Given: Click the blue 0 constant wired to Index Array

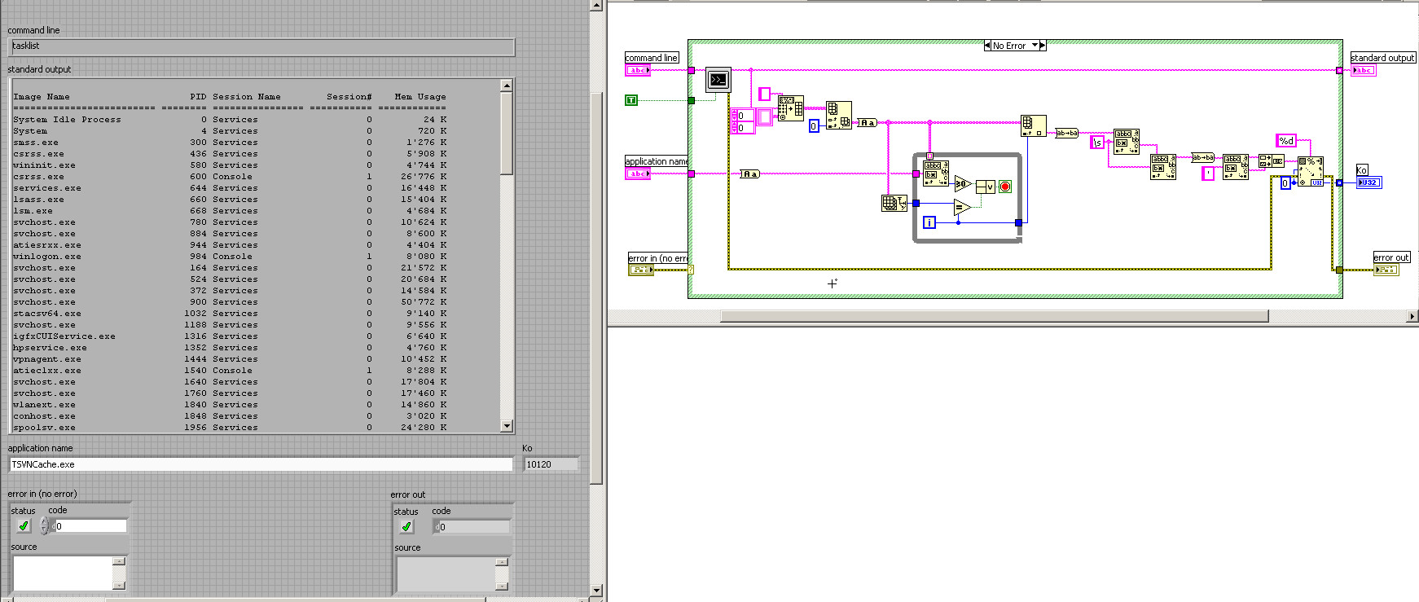Looking at the screenshot, I should coord(813,126).
